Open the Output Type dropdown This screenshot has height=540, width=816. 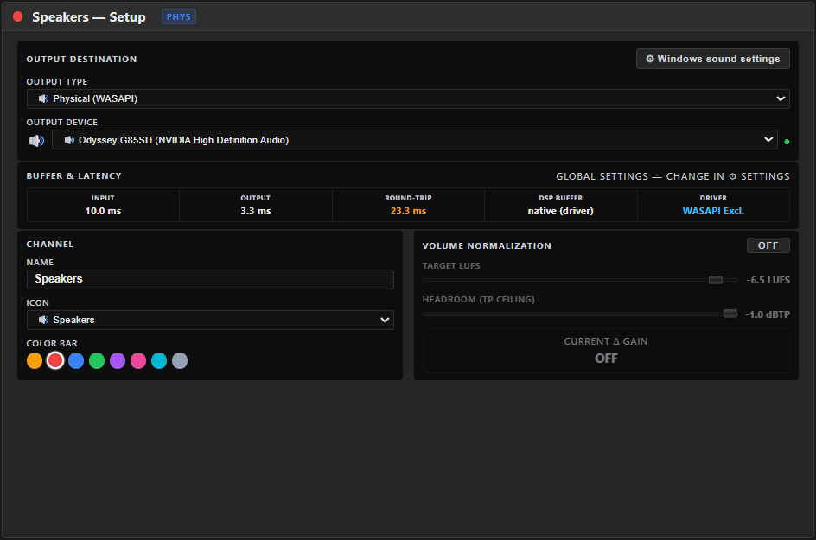408,98
